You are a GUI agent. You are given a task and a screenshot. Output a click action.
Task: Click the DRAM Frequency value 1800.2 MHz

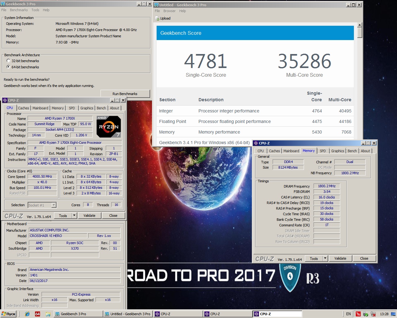[x=327, y=186]
